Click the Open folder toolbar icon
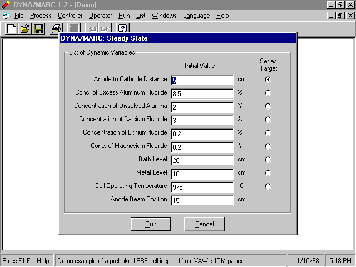Screen dimensions: 356x267 [x=25, y=29]
